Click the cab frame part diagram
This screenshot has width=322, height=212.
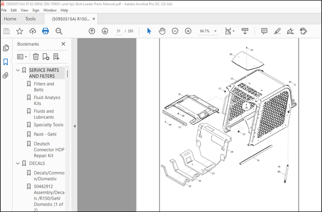[260, 107]
